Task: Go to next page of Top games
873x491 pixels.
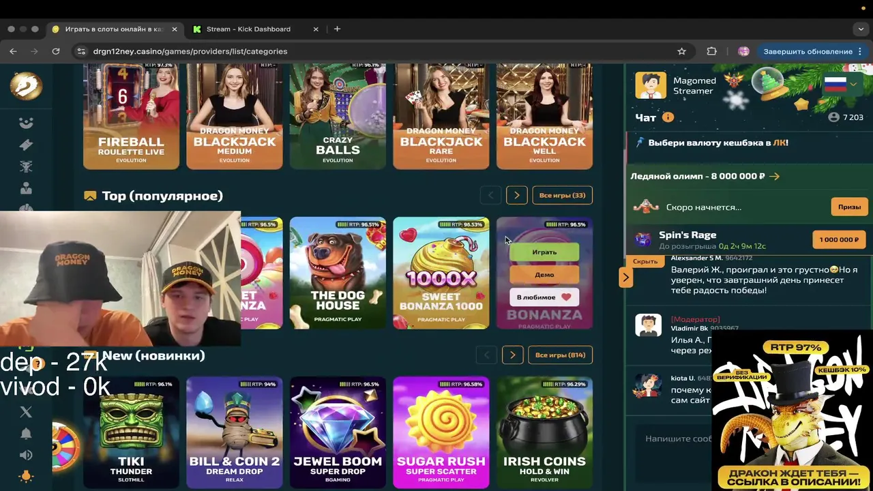Action: coord(516,195)
